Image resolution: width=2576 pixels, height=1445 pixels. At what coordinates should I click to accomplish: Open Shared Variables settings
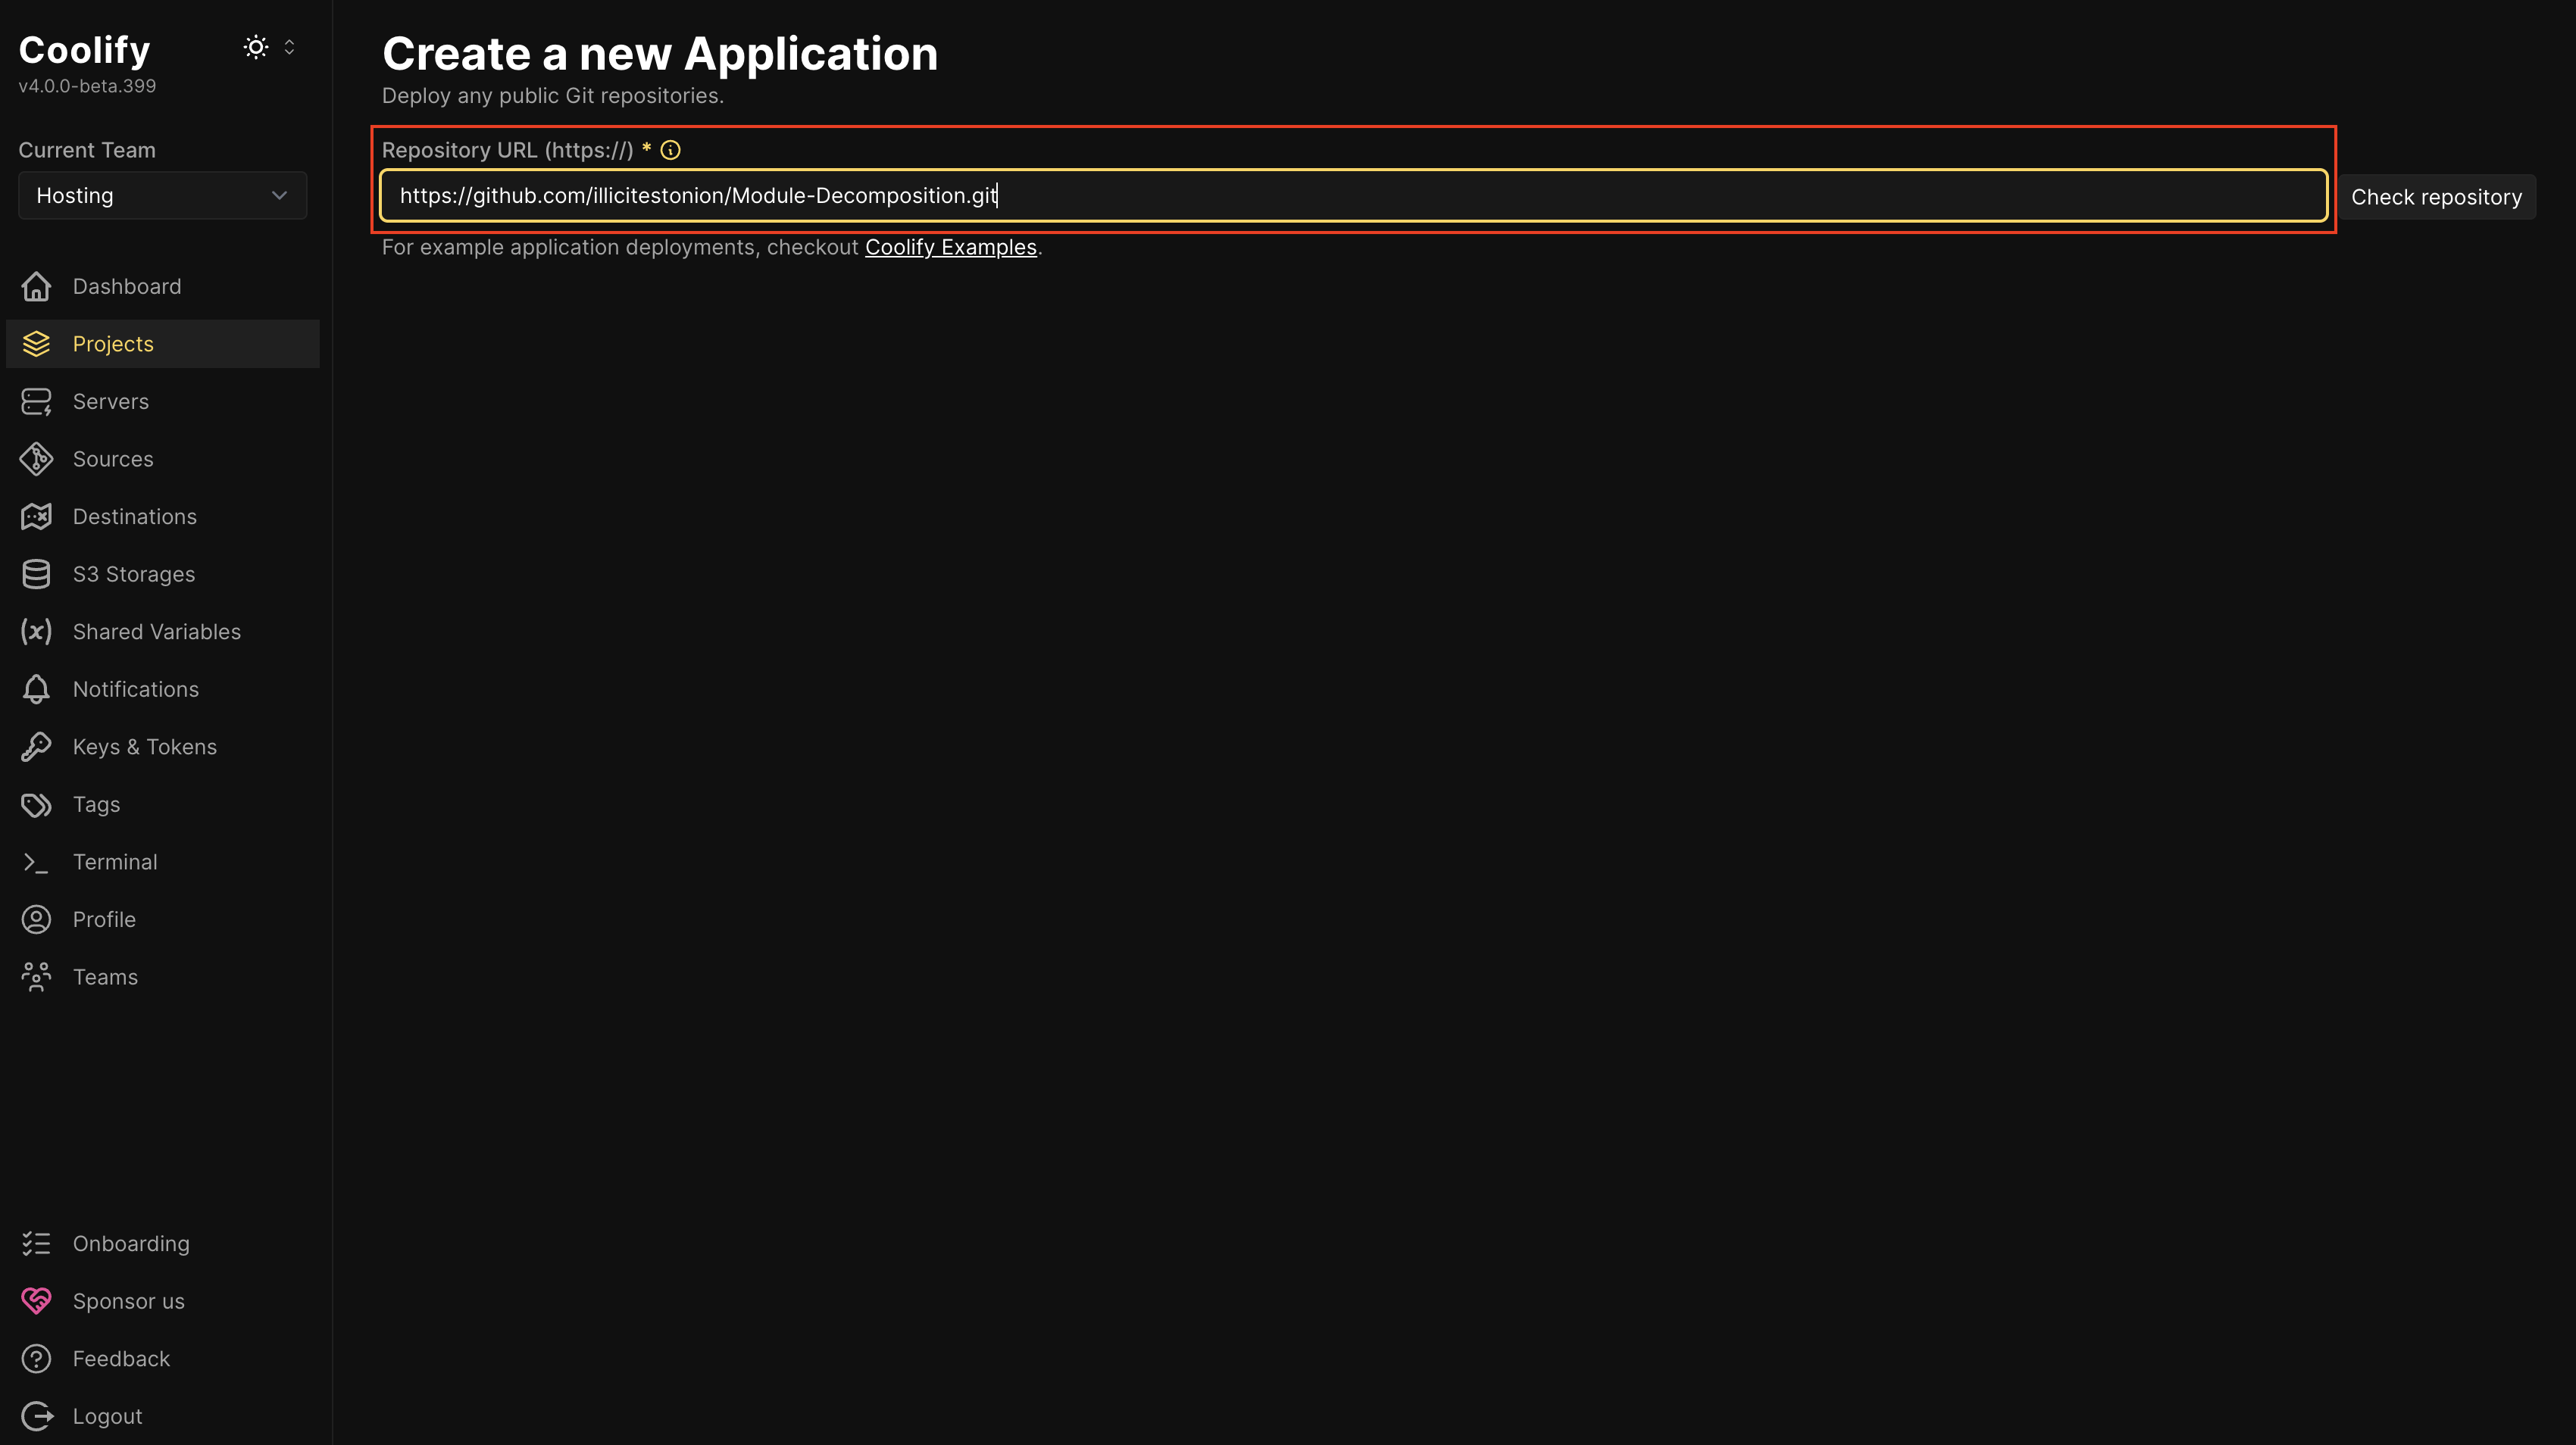click(156, 631)
